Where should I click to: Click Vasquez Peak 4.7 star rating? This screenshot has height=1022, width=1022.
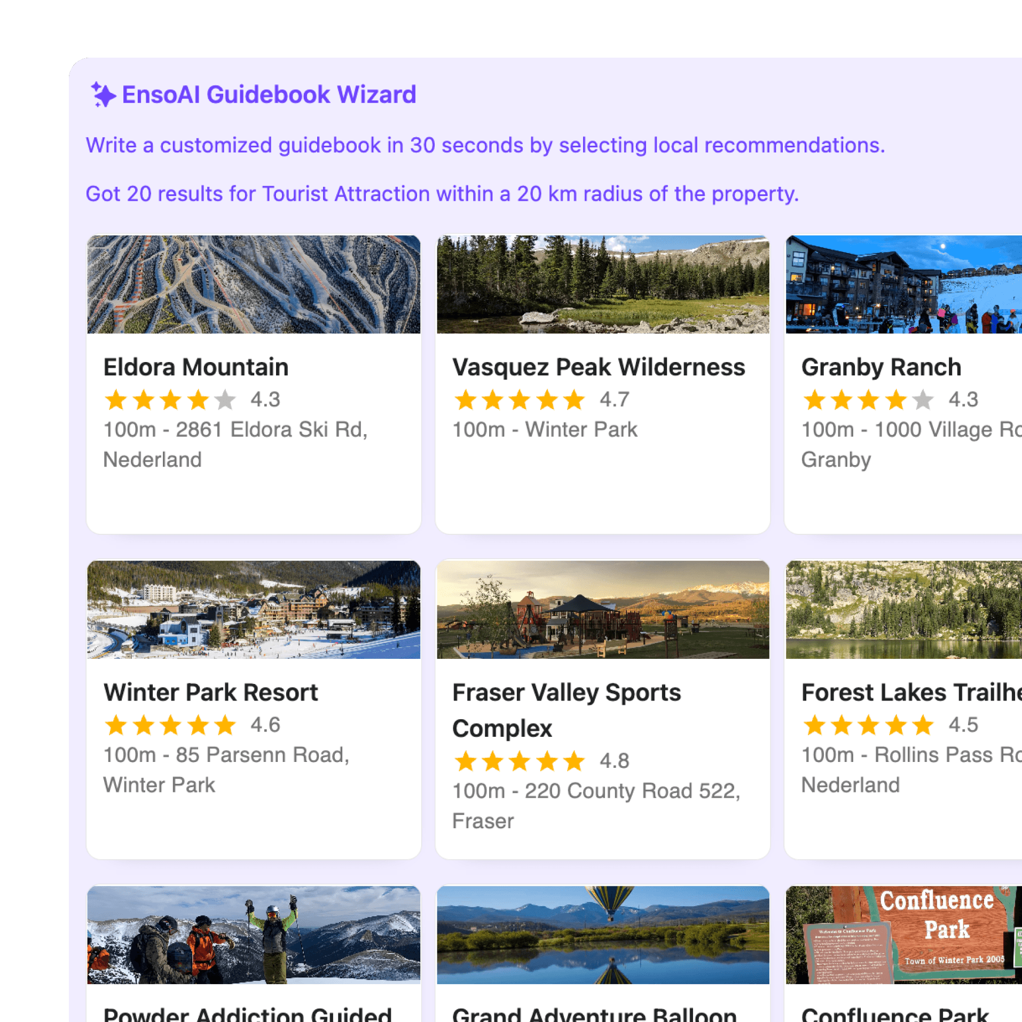(x=541, y=399)
